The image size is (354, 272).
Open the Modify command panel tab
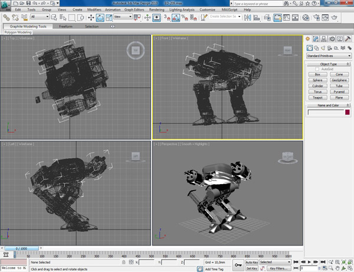(317, 39)
